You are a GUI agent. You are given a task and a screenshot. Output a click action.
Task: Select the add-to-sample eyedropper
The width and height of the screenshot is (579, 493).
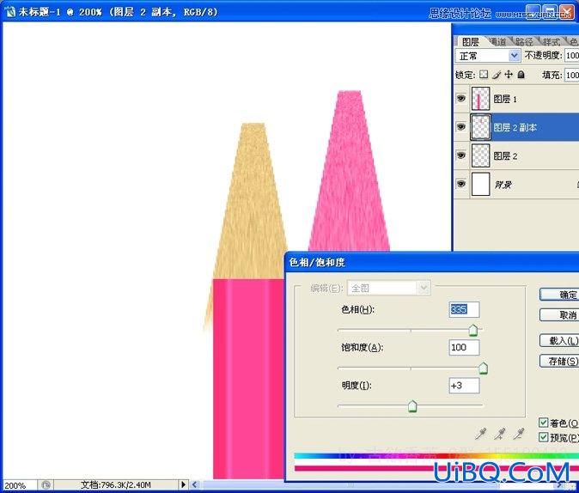click(500, 434)
